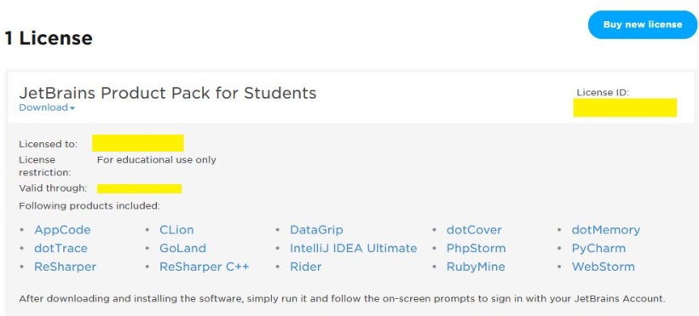Open the PhpStorm product link

pyautogui.click(x=477, y=248)
